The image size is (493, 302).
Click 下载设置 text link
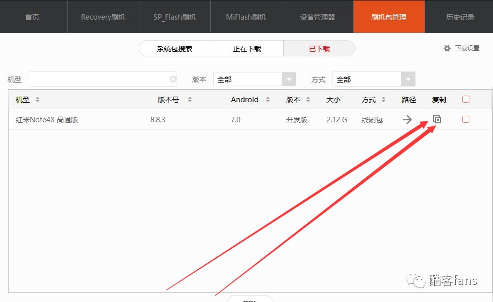467,48
